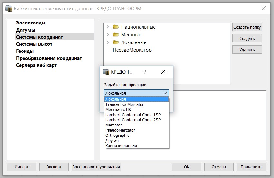Viewport: 274px width, 178px height.
Task: Open the Геоиды section
Action: 25,51
